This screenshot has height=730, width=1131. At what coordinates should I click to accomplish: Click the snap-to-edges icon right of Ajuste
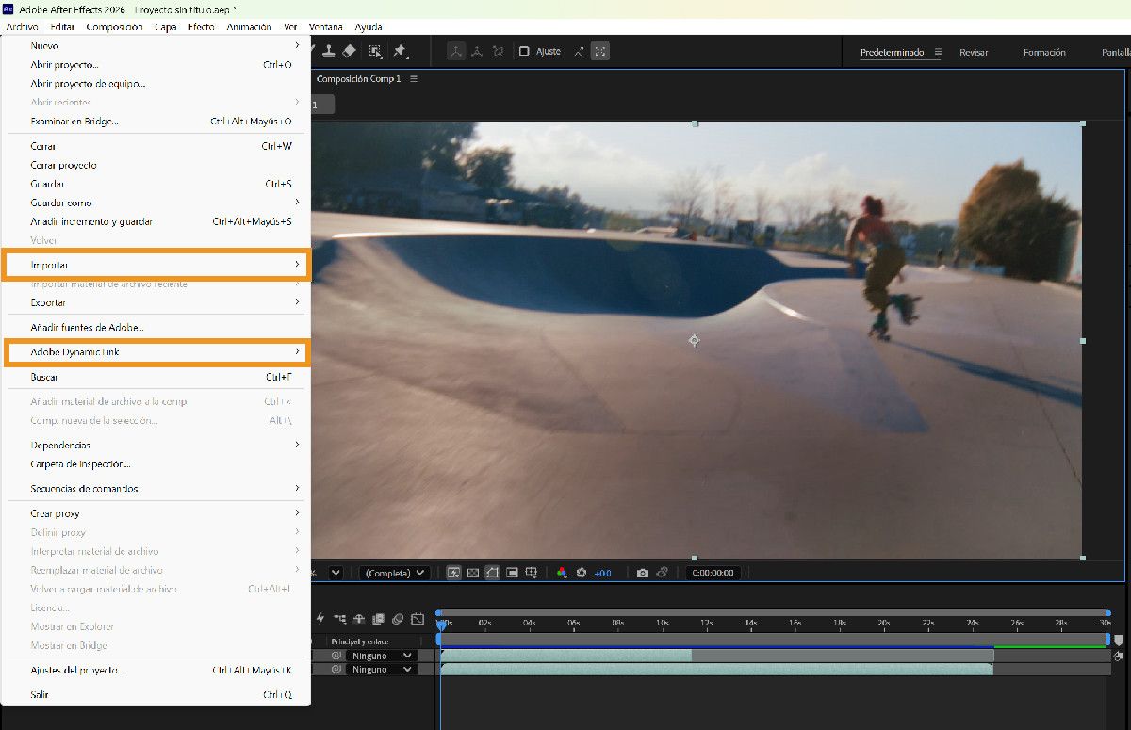[580, 51]
